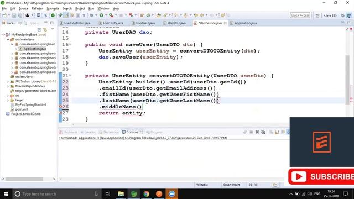
Task: Open the Open Perspective icon
Action: click(317, 15)
